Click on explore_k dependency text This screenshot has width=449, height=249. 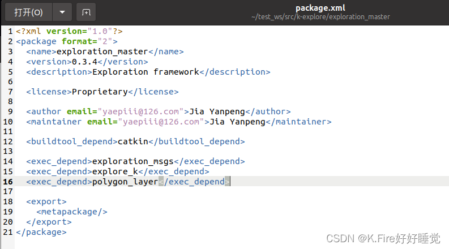click(x=115, y=171)
